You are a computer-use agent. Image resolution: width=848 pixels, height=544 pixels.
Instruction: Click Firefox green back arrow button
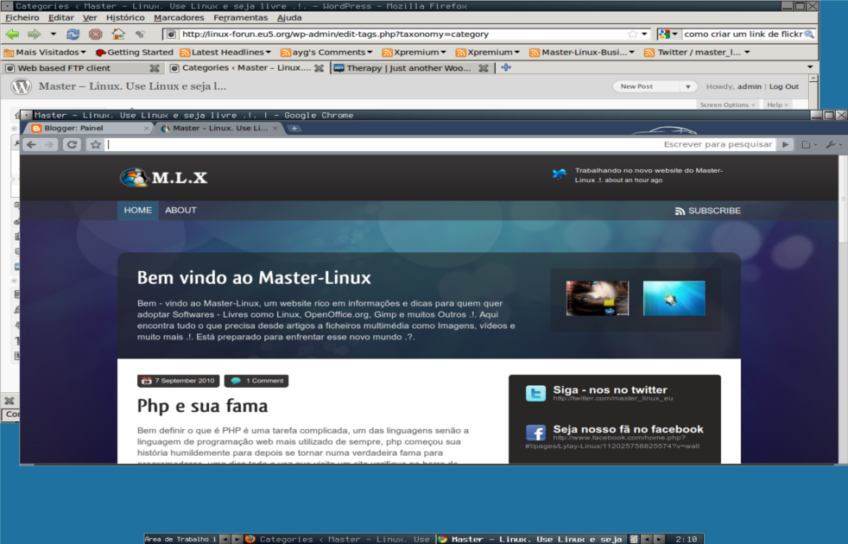pyautogui.click(x=12, y=34)
